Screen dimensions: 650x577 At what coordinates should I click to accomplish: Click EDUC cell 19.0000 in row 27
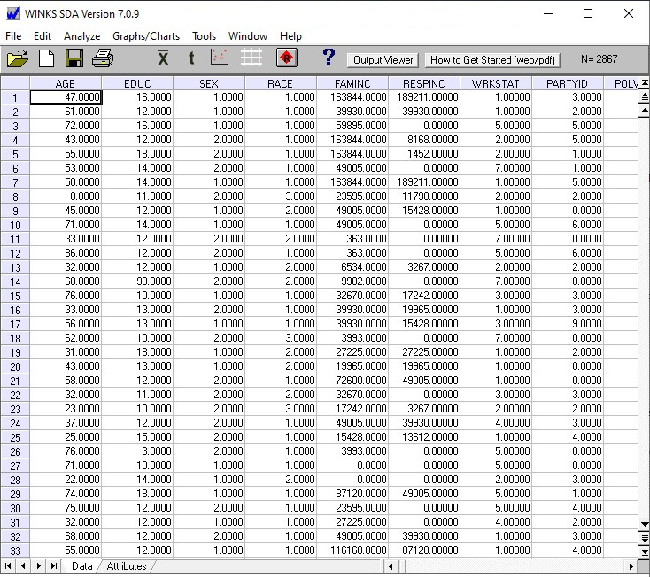tap(137, 465)
